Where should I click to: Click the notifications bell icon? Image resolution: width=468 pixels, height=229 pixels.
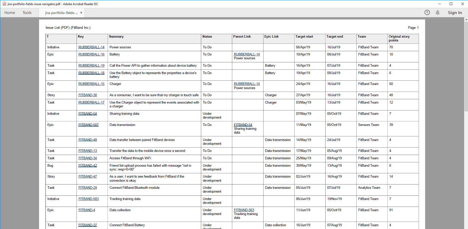pyautogui.click(x=437, y=12)
